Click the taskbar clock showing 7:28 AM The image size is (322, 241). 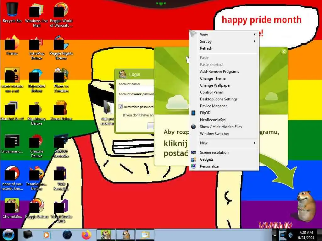click(306, 235)
